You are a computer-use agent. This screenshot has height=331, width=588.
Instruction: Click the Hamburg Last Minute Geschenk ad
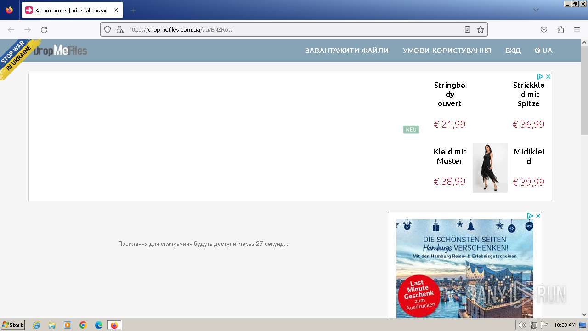pyautogui.click(x=465, y=268)
